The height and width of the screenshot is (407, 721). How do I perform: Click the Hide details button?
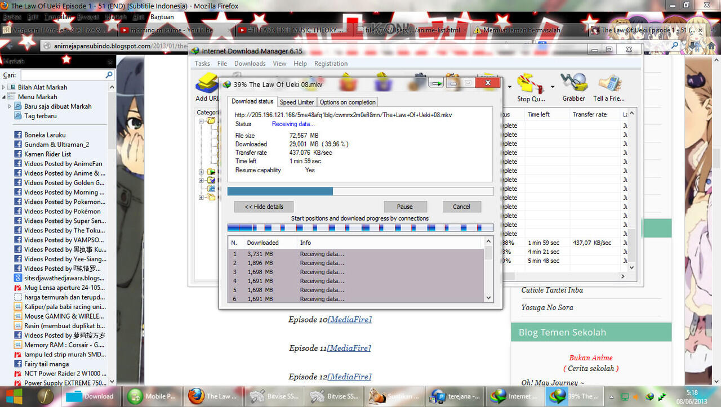[x=264, y=207]
